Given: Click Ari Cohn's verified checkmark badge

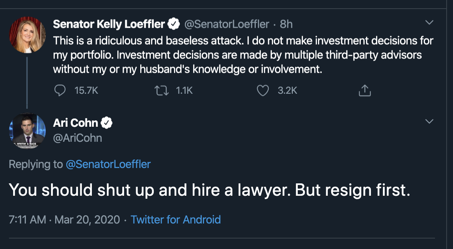Looking at the screenshot, I should pyautogui.click(x=106, y=123).
